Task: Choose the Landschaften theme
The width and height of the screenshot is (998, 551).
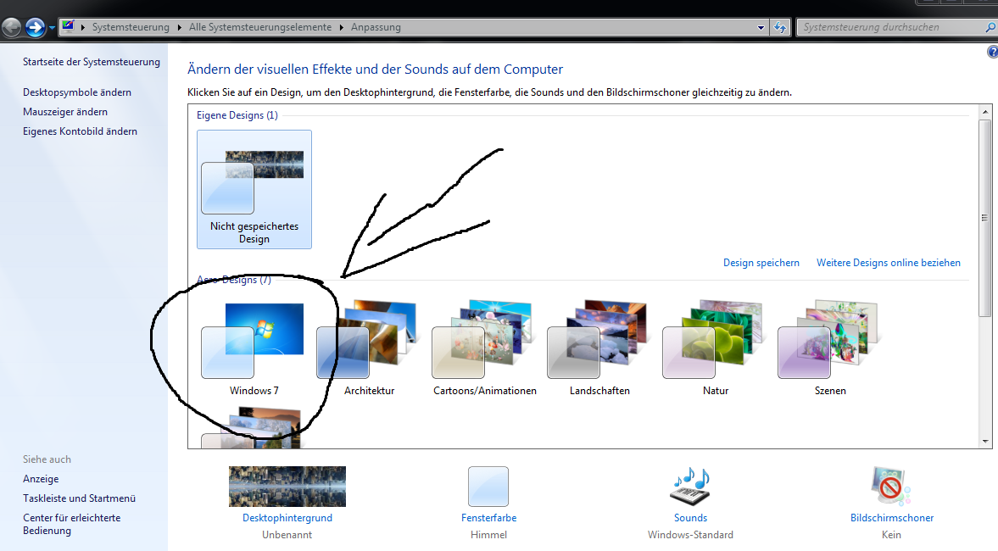Action: [x=599, y=348]
